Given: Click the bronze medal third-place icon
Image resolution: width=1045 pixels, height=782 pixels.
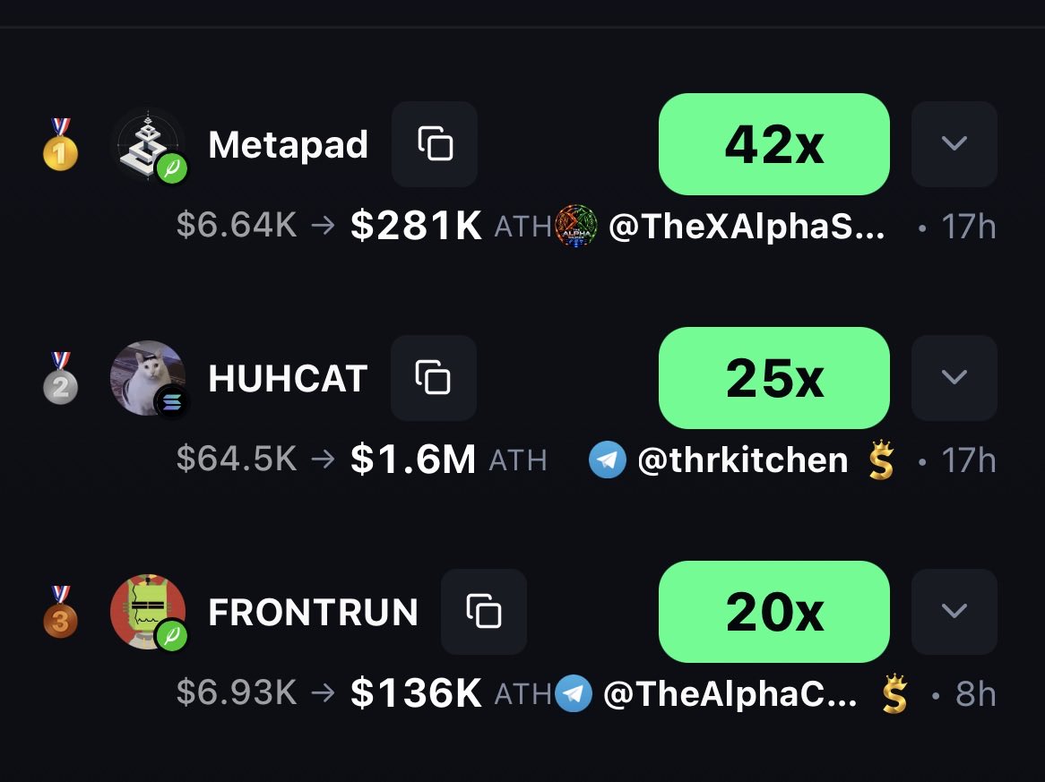Looking at the screenshot, I should coord(60,612).
